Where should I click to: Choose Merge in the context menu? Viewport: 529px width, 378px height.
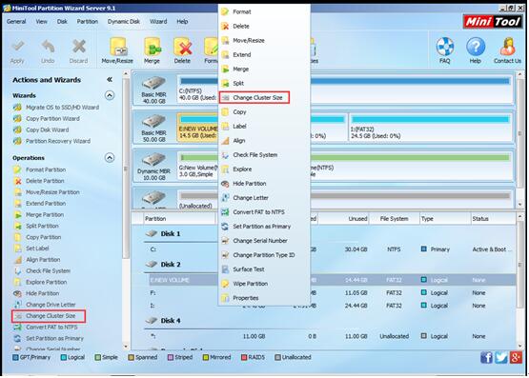point(265,70)
